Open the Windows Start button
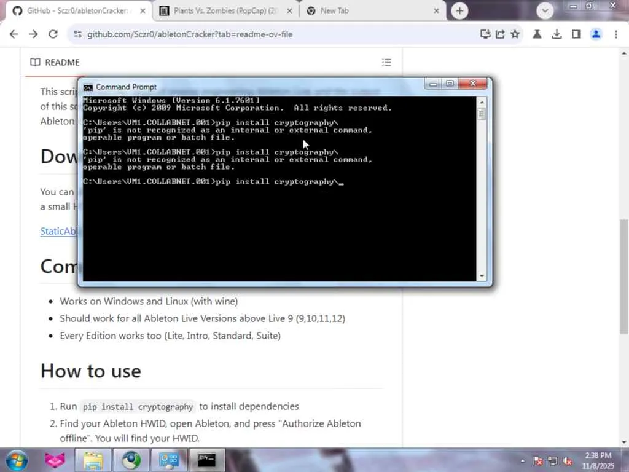Image resolution: width=629 pixels, height=472 pixels. pyautogui.click(x=17, y=460)
